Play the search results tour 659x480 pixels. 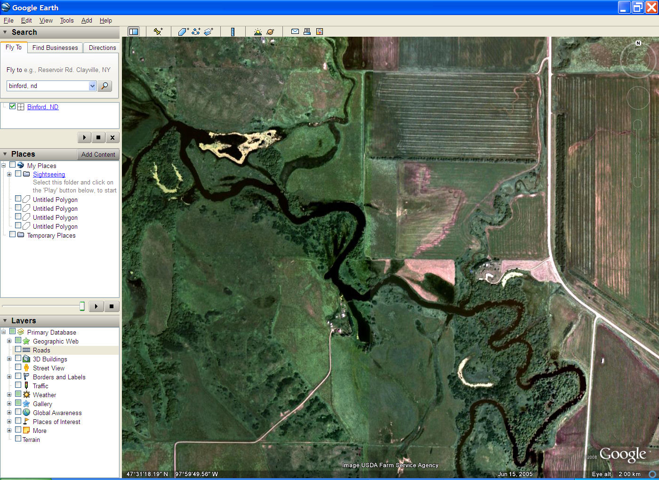[84, 137]
